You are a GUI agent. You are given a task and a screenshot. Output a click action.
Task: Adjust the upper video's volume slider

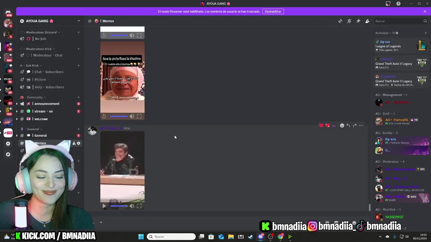119,116
